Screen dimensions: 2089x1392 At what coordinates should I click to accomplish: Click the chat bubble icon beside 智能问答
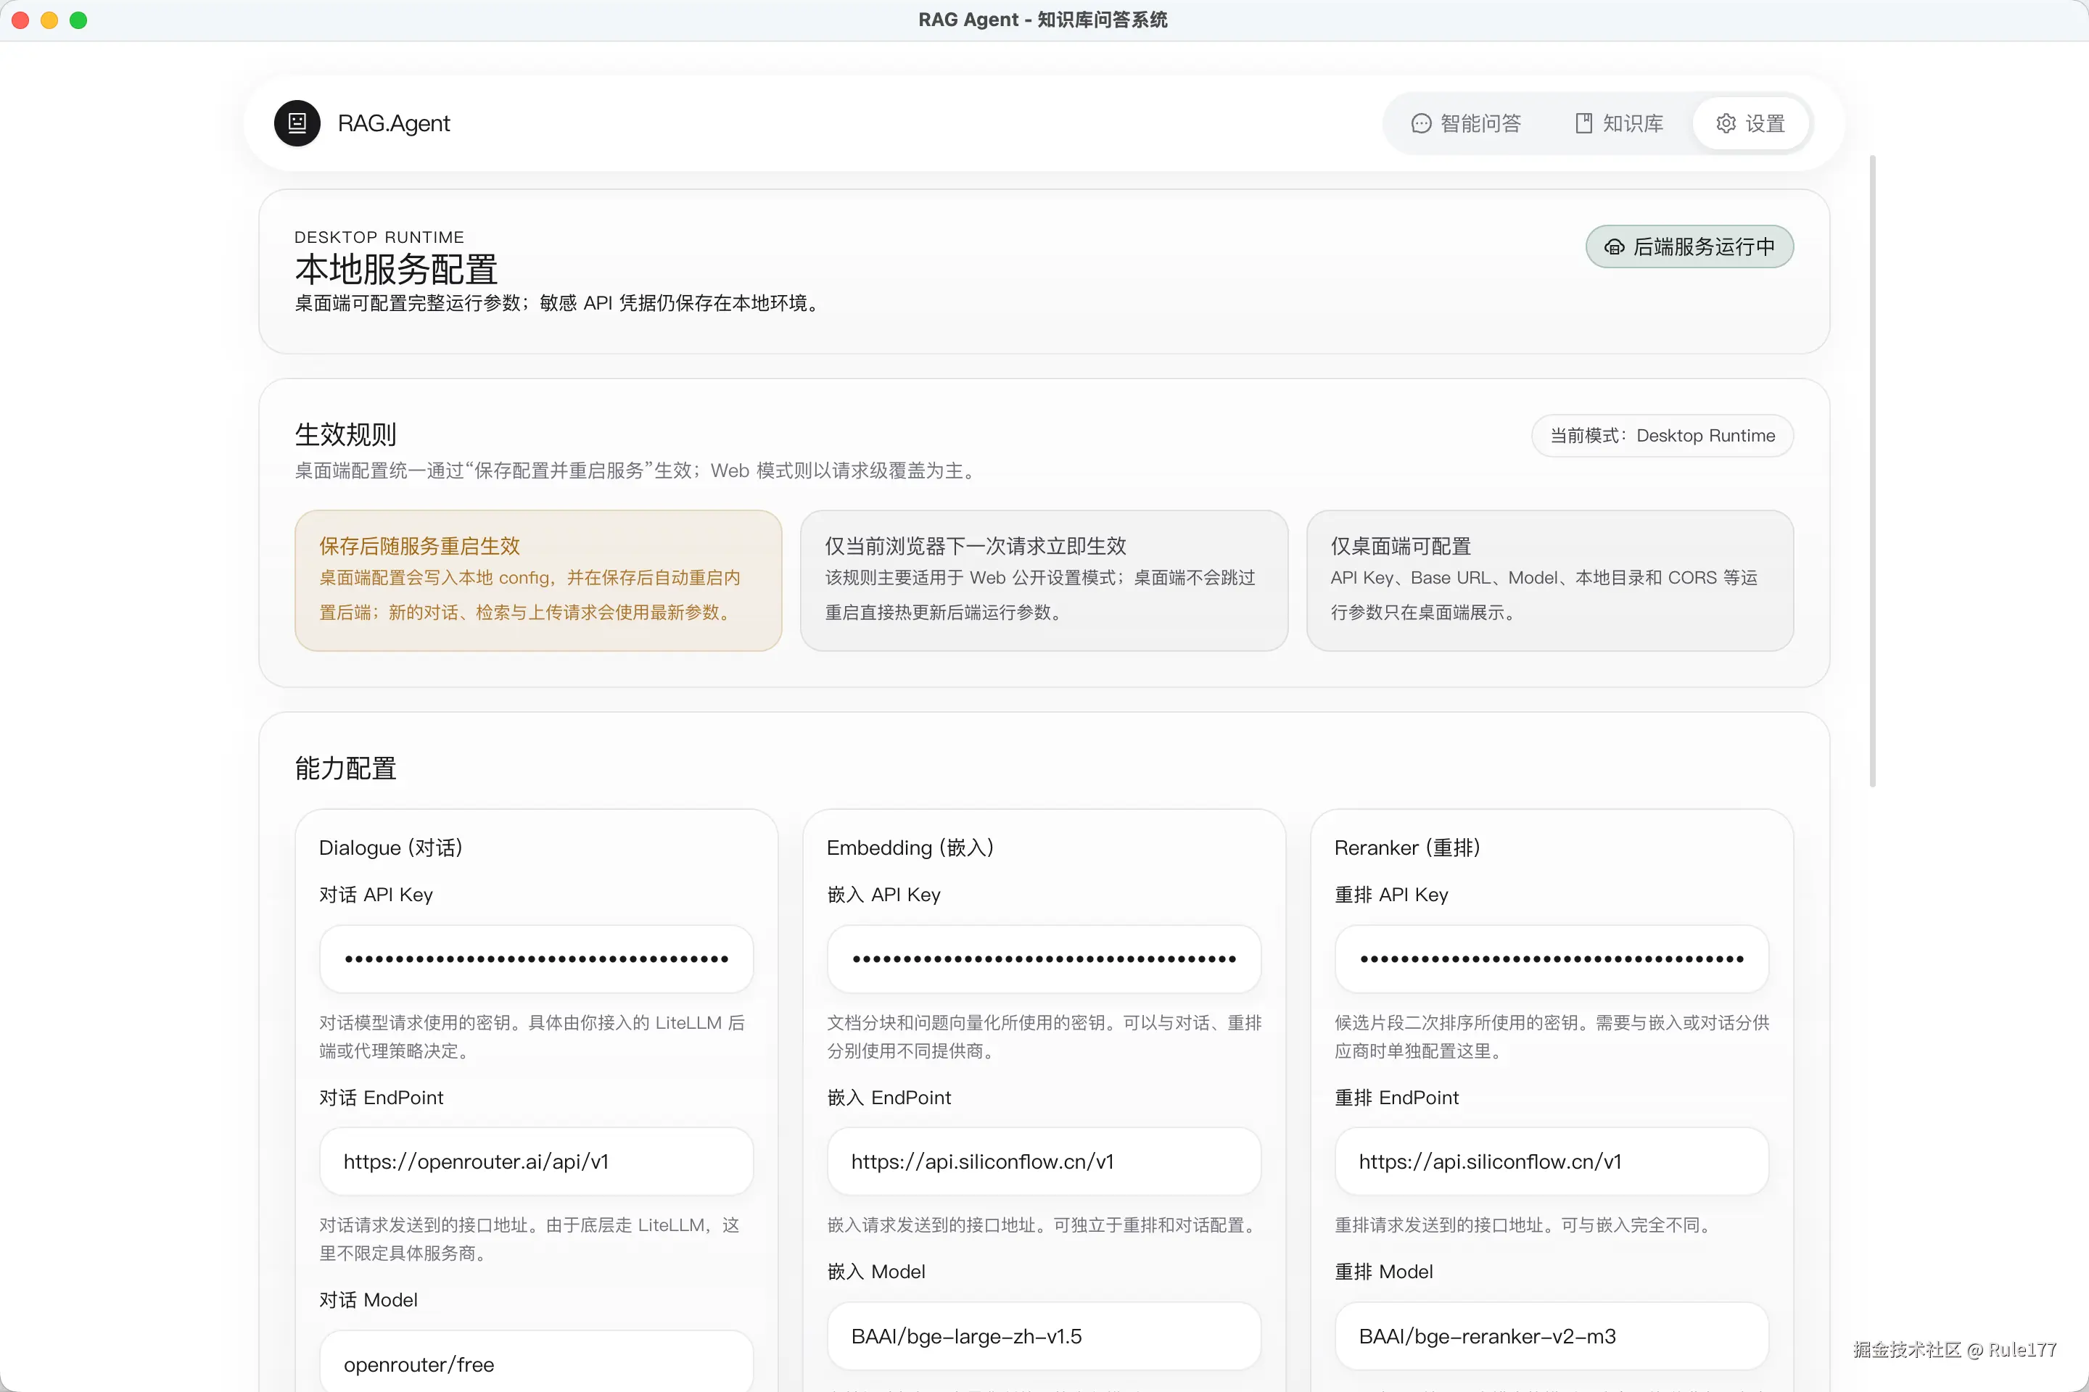[1421, 123]
